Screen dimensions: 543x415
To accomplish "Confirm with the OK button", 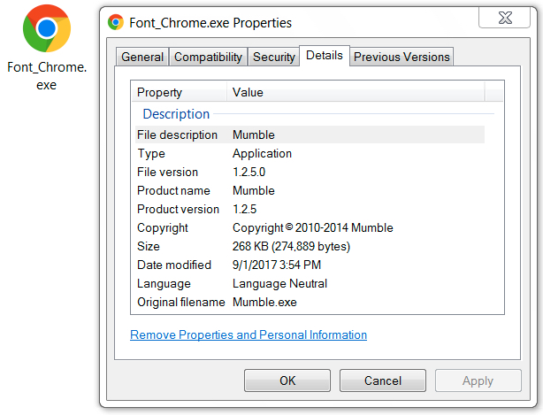I will click(287, 380).
